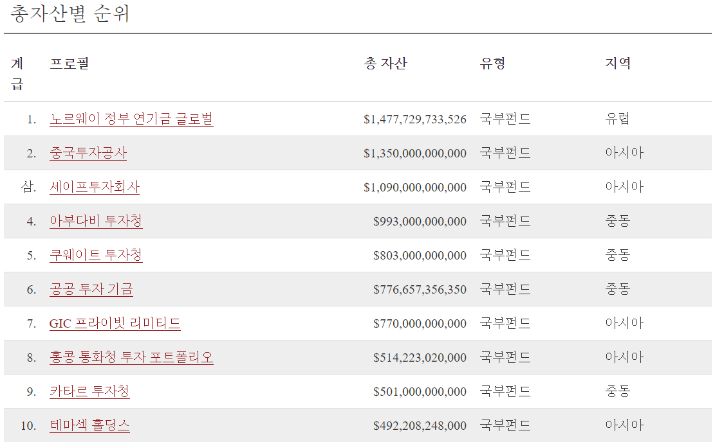Select the $776,657,356,350 asset value
This screenshot has width=715, height=442.
click(420, 290)
